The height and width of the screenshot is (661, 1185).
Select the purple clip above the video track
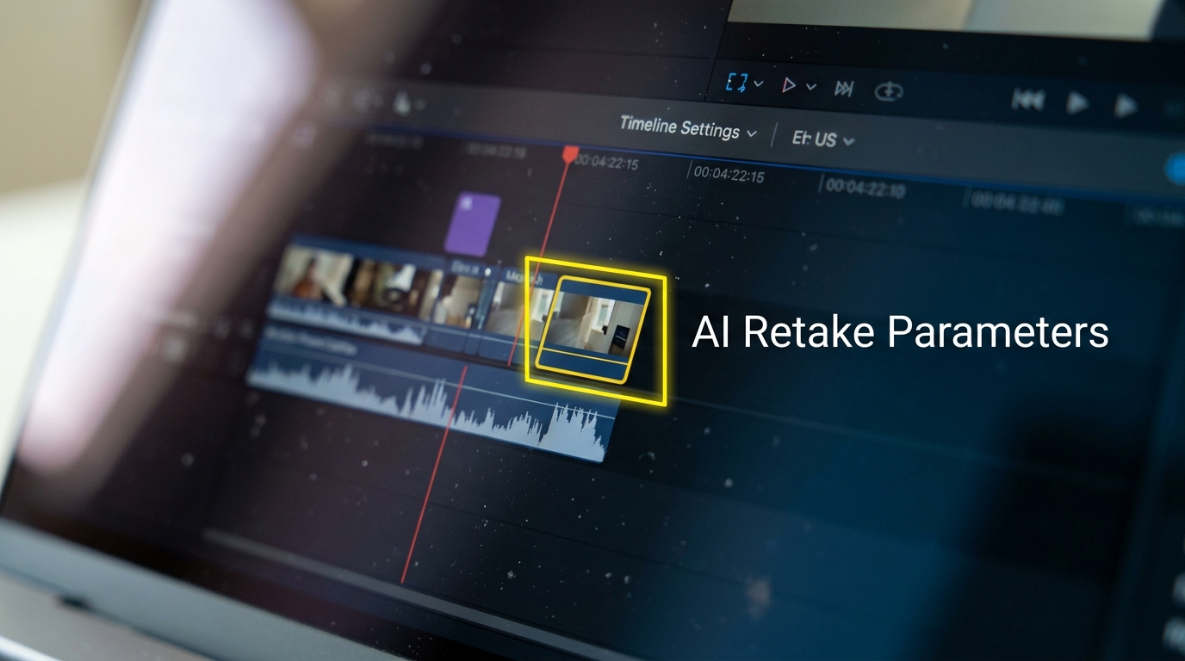[x=472, y=224]
